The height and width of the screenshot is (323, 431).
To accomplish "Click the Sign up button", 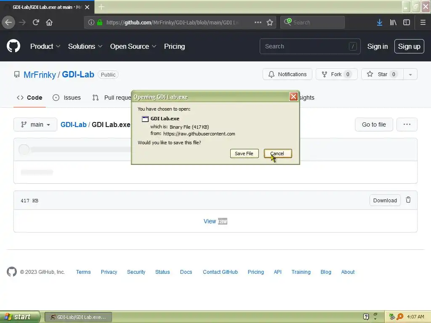I will click(409, 46).
